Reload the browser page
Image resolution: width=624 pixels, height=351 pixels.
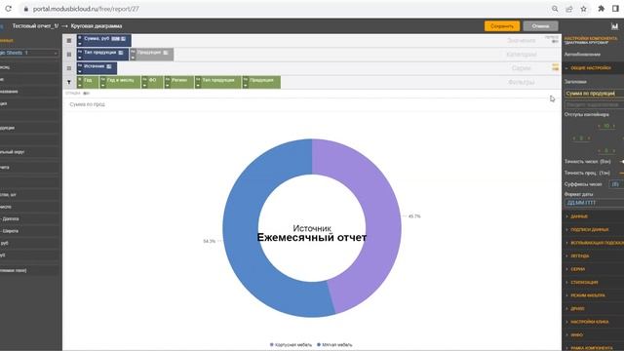[9, 9]
